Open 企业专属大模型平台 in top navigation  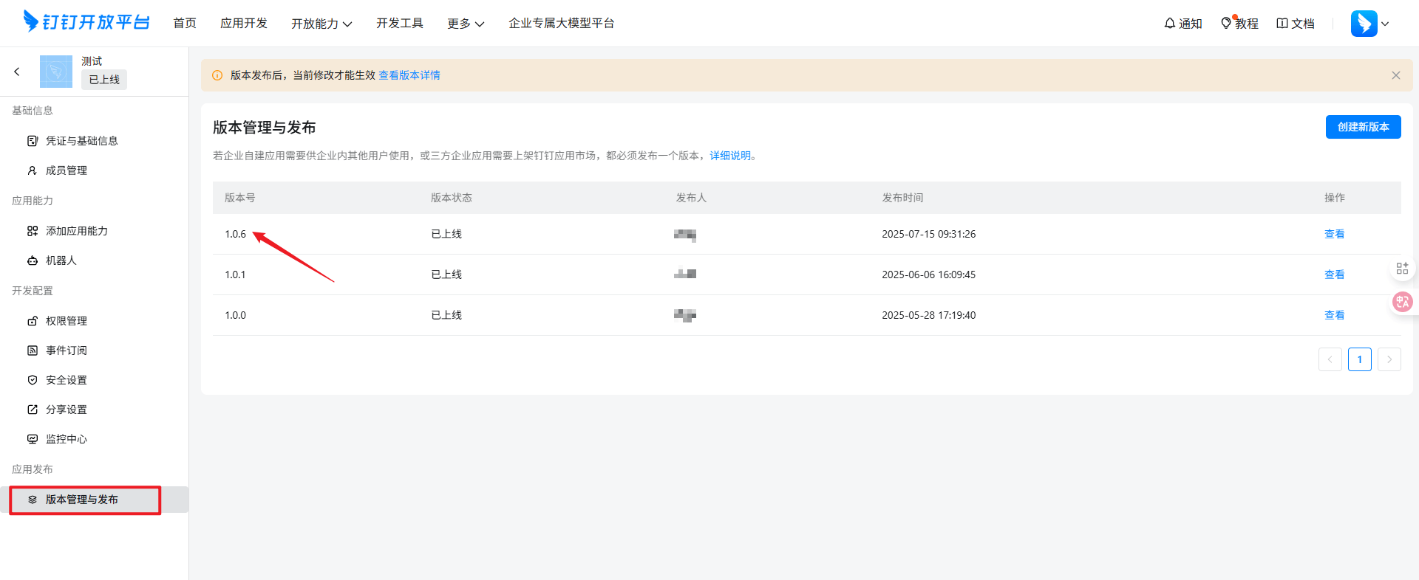coord(561,24)
